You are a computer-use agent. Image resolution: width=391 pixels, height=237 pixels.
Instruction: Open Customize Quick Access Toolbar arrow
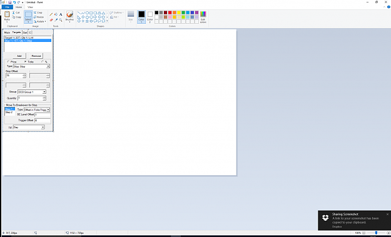tap(23, 3)
